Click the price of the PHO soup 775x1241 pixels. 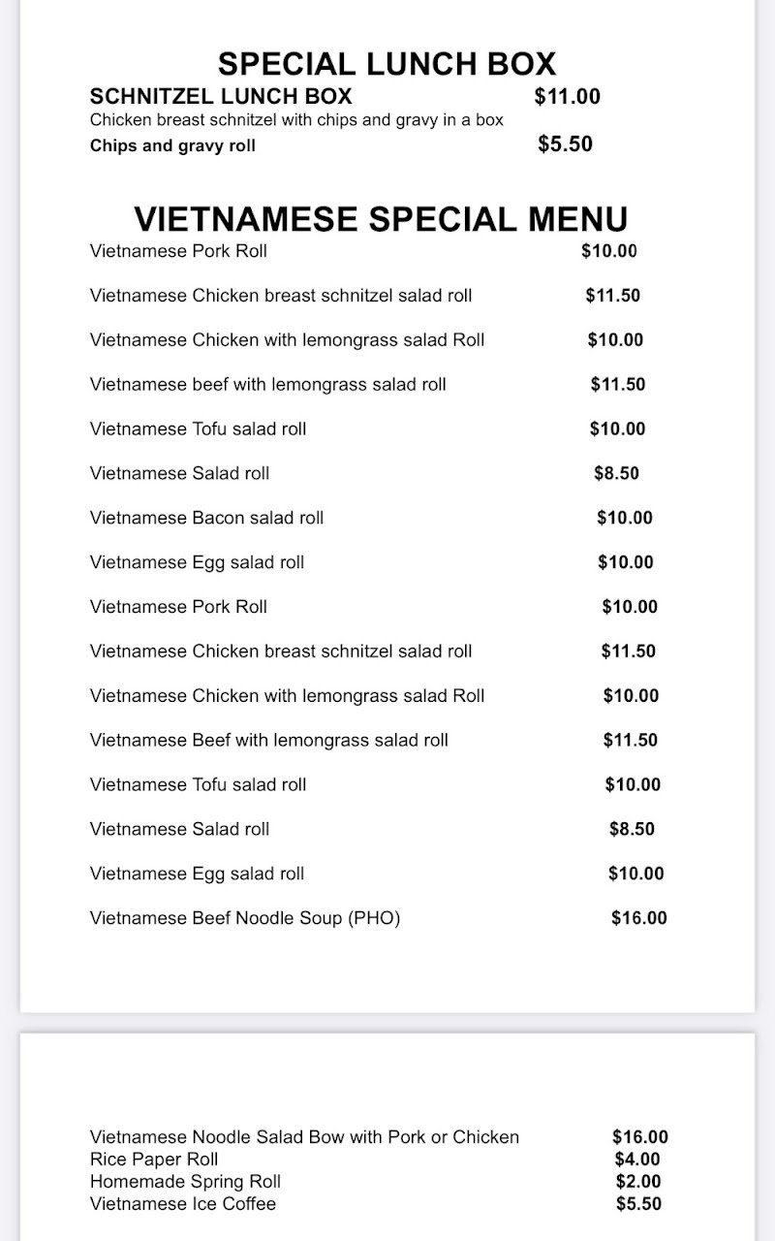639,918
